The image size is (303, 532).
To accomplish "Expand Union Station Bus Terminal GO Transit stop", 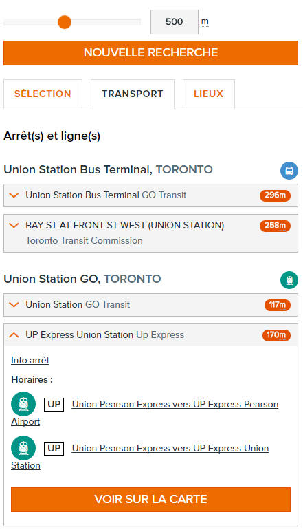I will [x=150, y=195].
